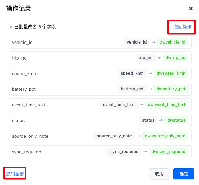Select the status row label
The image size is (199, 185).
(18, 121)
